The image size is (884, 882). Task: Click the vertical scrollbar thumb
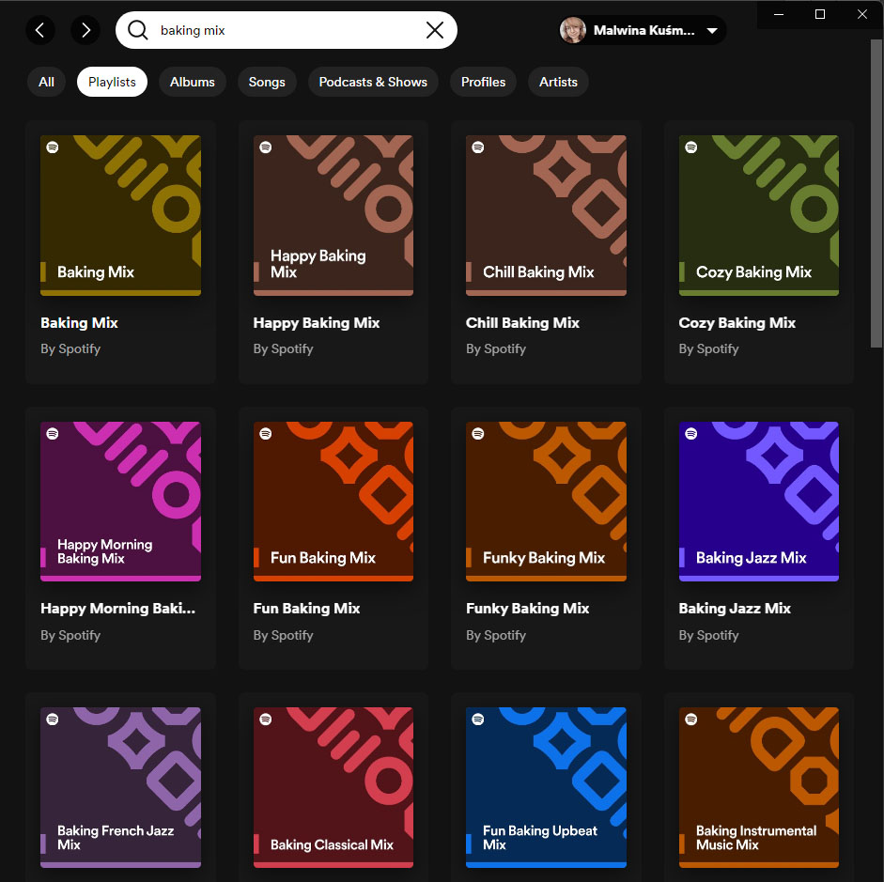(876, 193)
